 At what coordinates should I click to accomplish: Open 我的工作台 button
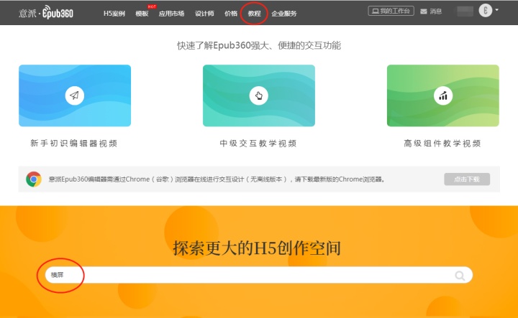[x=391, y=11]
